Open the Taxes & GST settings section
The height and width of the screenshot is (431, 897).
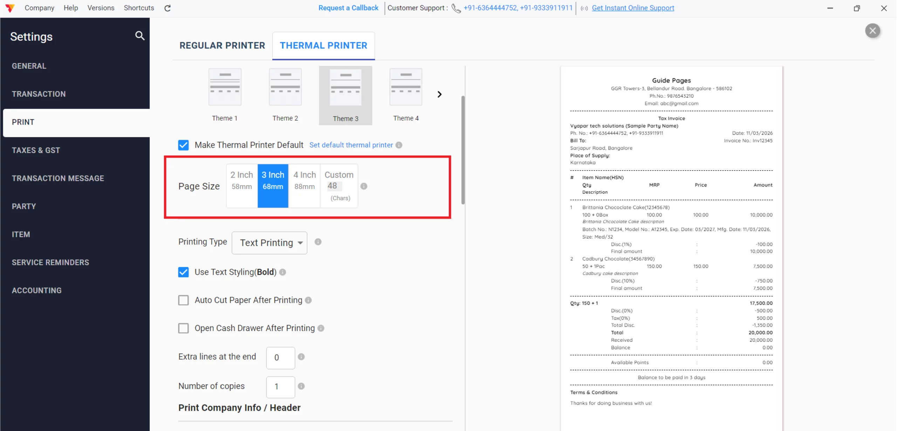[36, 150]
